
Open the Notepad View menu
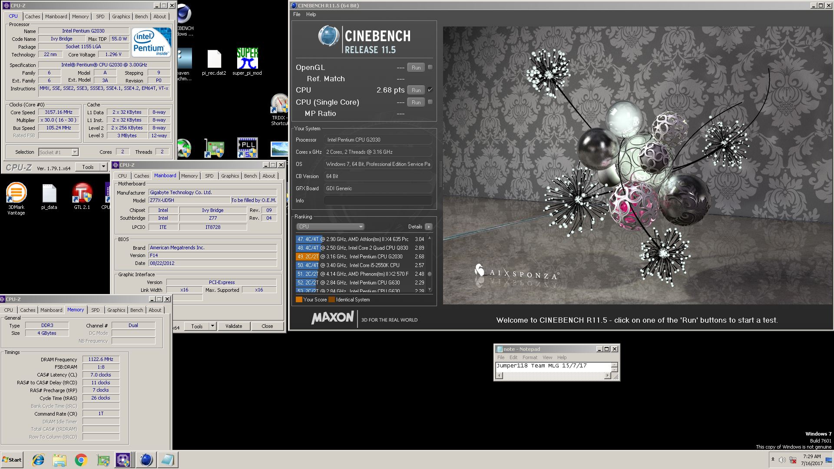coord(547,357)
